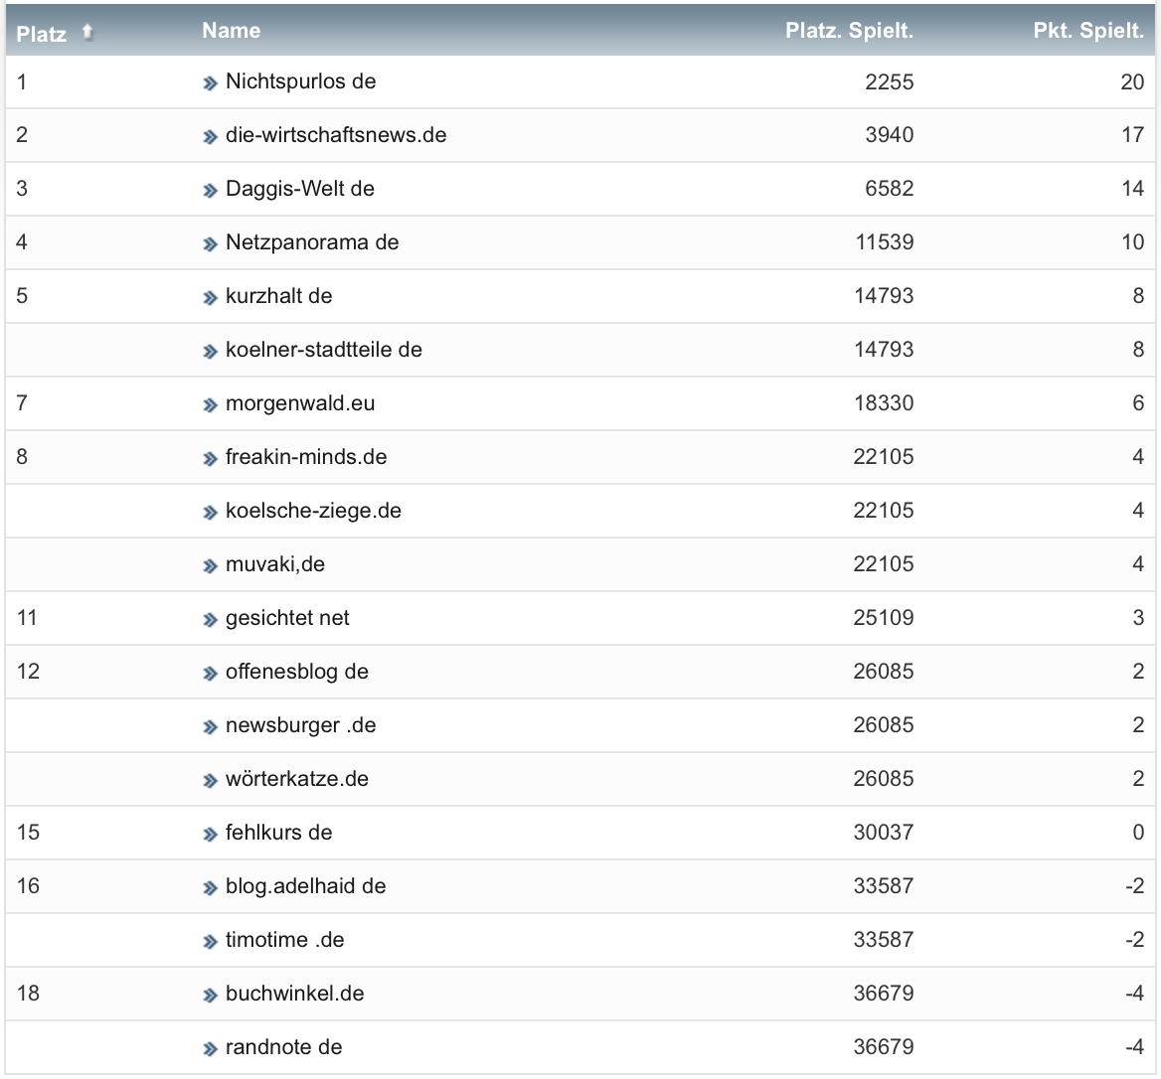Click the arrow icon before muvaki,de
The height and width of the screenshot is (1079, 1161).
click(x=211, y=566)
